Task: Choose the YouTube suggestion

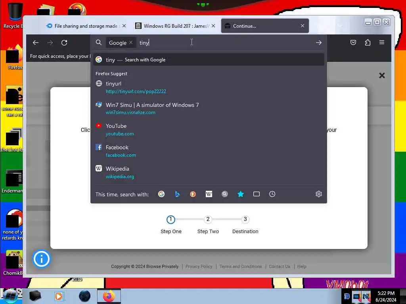Action: 209,129
